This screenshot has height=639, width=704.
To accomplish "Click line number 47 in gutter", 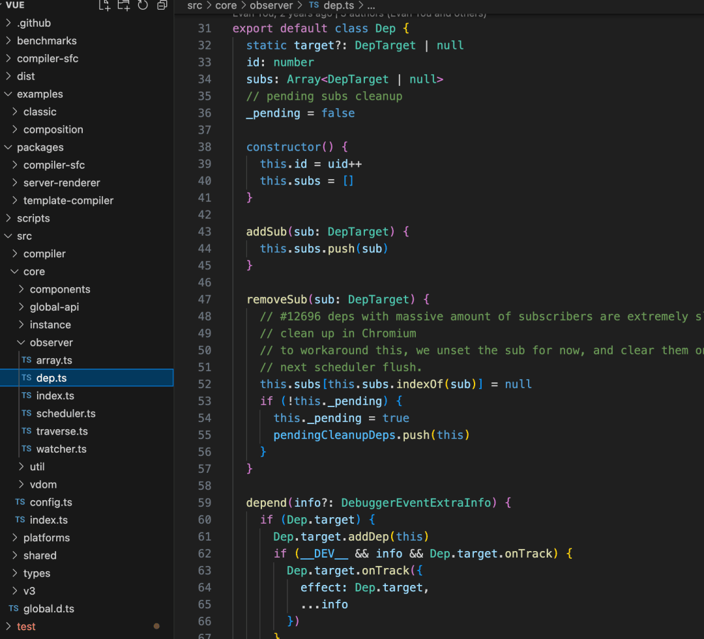I will (x=204, y=299).
